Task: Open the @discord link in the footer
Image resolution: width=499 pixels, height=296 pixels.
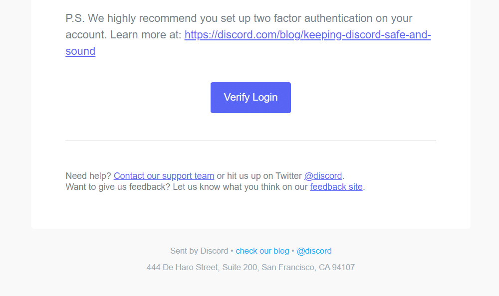Action: coord(314,251)
